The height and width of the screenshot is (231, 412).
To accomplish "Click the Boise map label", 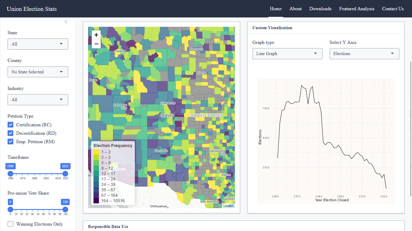I will pos(93,80).
